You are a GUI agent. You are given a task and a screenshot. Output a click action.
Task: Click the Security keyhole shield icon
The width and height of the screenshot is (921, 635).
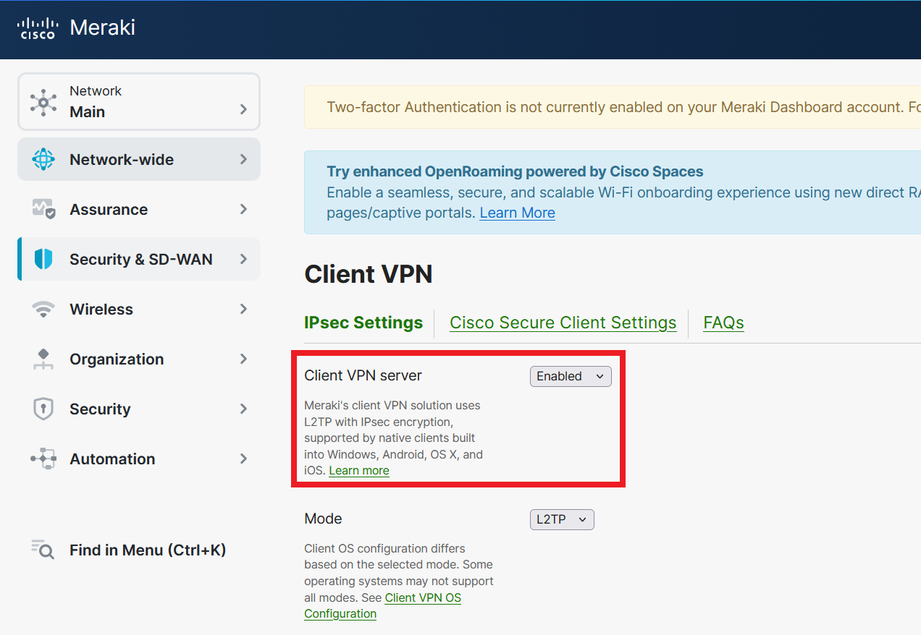coord(43,409)
